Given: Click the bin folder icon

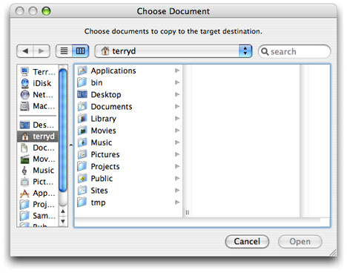Looking at the screenshot, I should [x=82, y=82].
